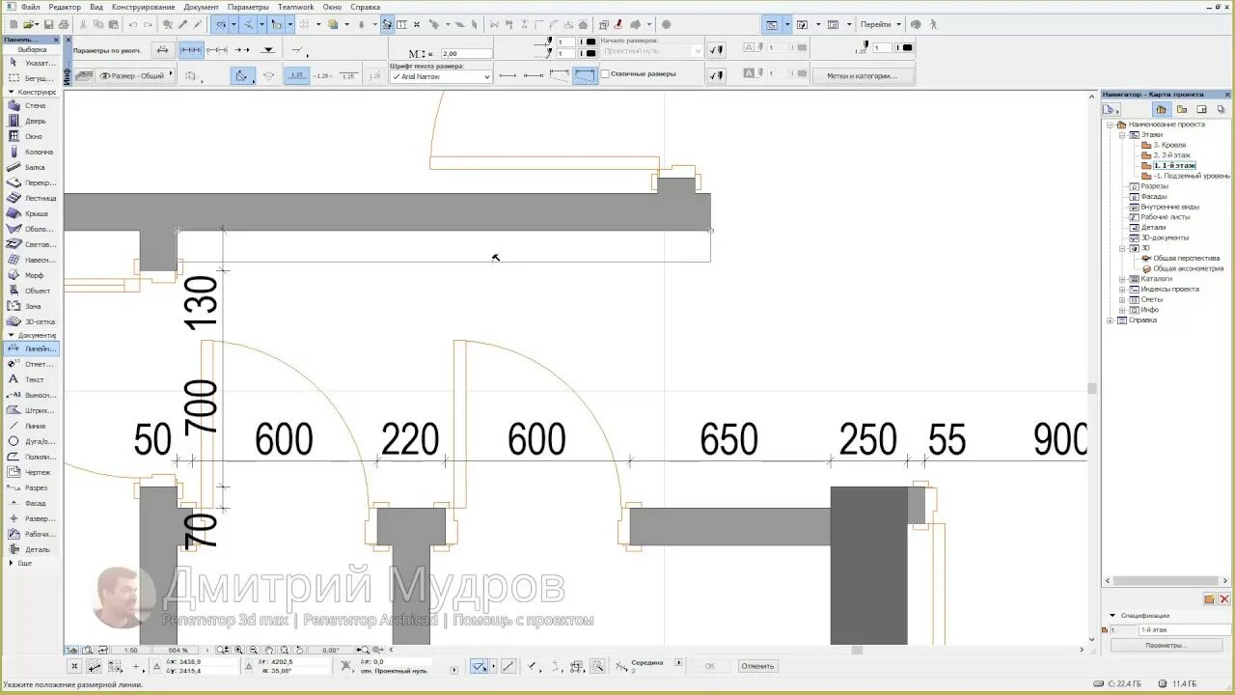Click the Print icon in toolbar
This screenshot has width=1235, height=695.
[64, 24]
